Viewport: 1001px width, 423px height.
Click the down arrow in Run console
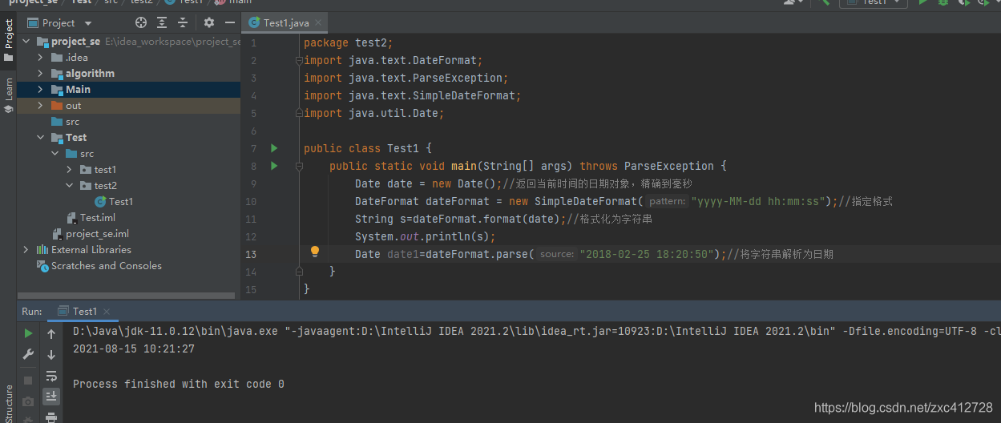pos(51,355)
